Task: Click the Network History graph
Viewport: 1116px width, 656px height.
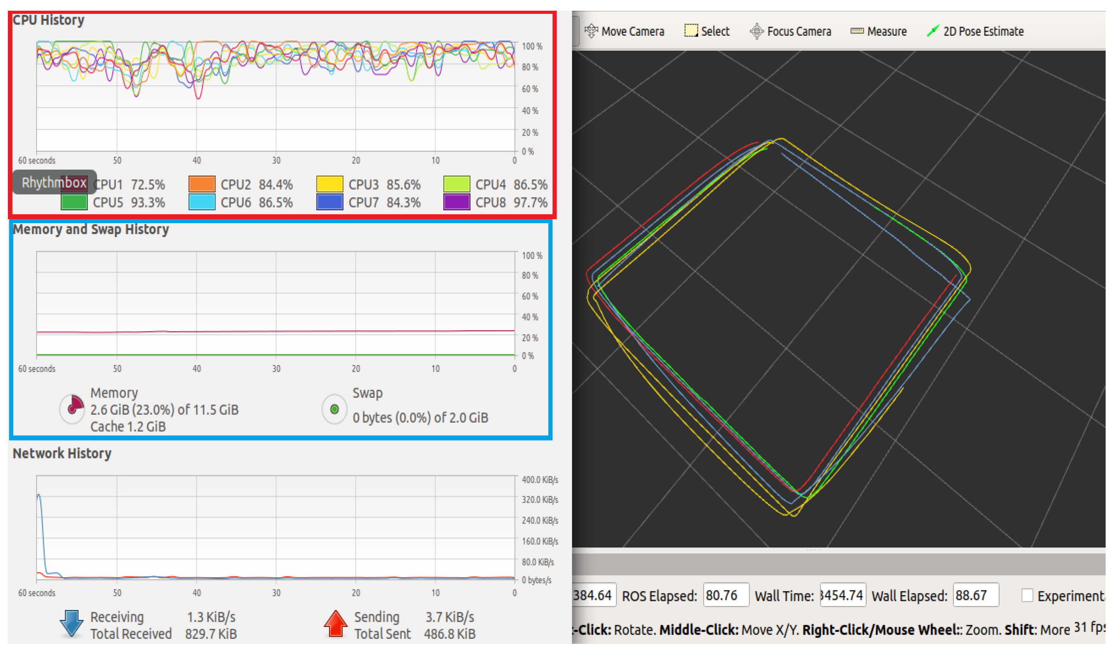Action: pyautogui.click(x=275, y=528)
